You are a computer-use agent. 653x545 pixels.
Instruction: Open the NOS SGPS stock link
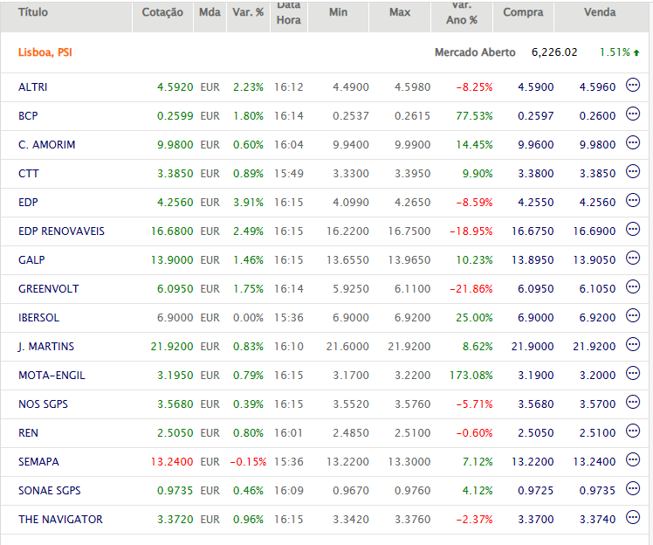[43, 404]
